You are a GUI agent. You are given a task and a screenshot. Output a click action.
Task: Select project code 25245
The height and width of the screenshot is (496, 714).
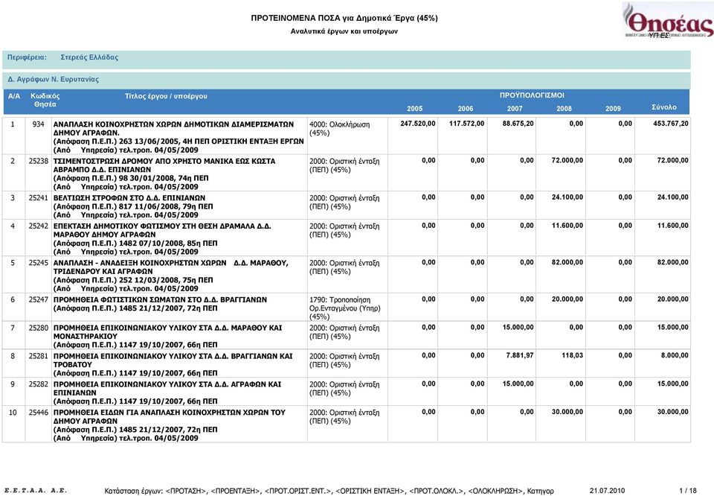coord(38,263)
